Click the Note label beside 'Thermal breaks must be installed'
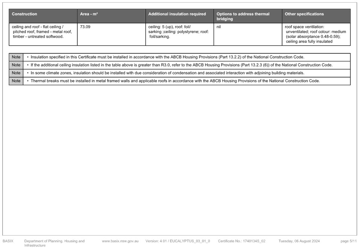This screenshot has height=248, width=359. [x=16, y=81]
